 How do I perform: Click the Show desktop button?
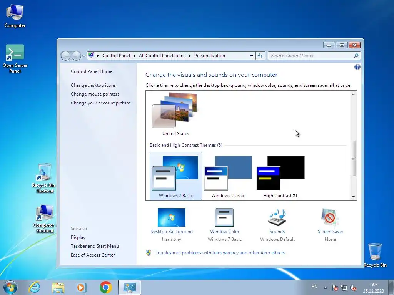point(391,287)
